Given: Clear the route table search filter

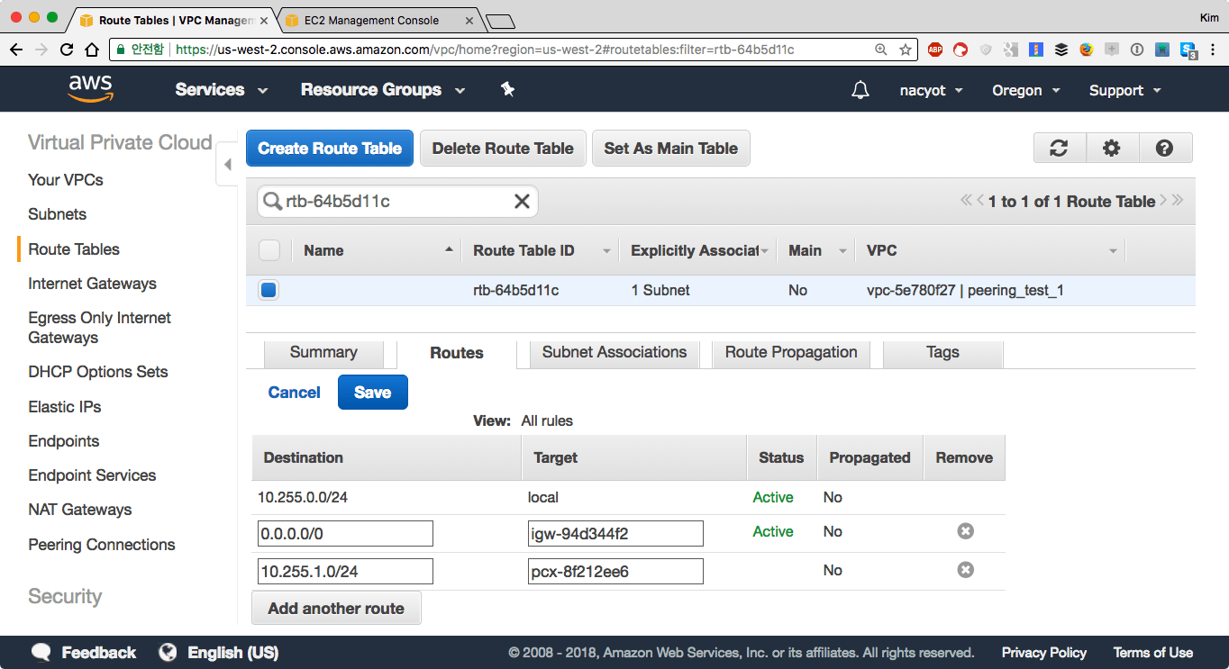Looking at the screenshot, I should (x=522, y=202).
